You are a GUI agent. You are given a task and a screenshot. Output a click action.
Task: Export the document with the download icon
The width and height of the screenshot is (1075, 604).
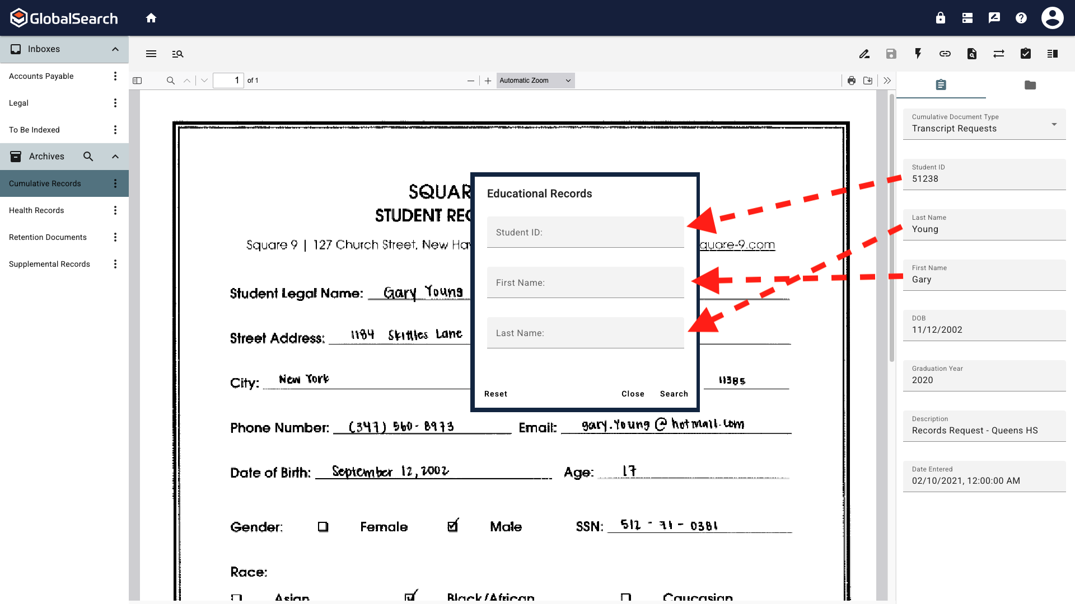click(868, 81)
